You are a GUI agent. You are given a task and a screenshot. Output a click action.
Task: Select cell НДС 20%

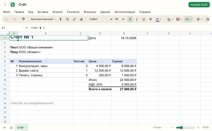(x=100, y=85)
